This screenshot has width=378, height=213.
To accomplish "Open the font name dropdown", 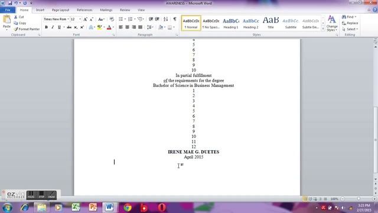I will pyautogui.click(x=69, y=19).
